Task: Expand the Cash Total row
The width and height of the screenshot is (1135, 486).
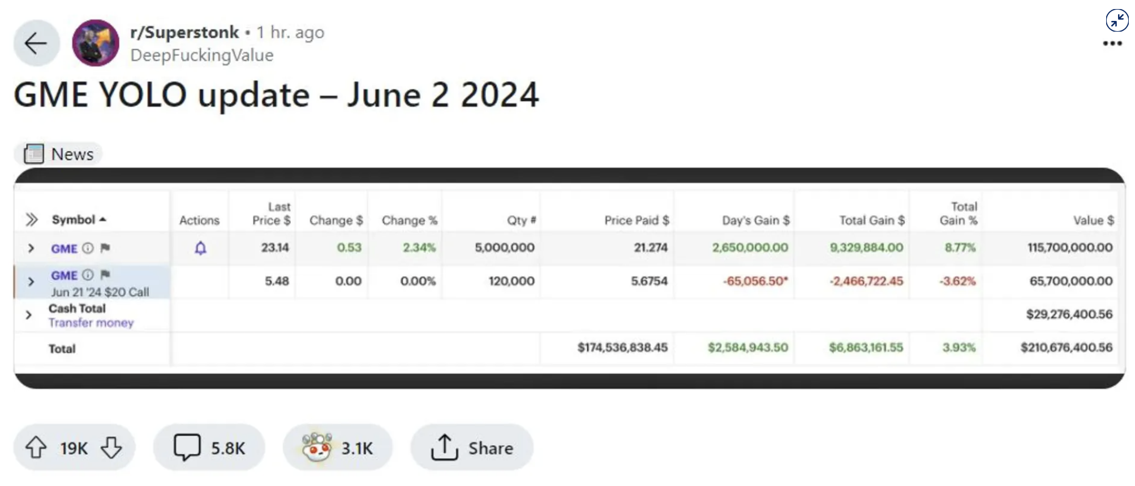Action: tap(29, 315)
